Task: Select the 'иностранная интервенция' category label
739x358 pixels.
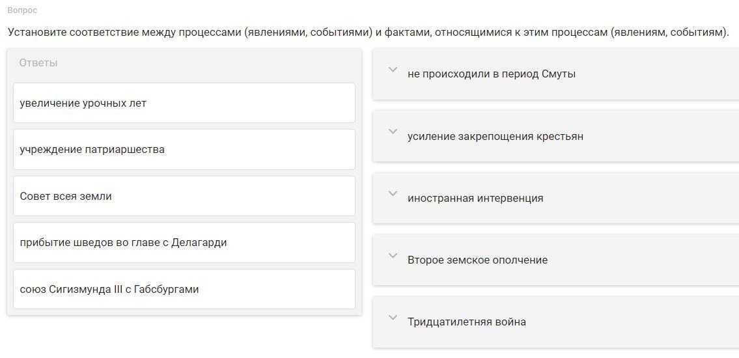Action: (x=475, y=199)
